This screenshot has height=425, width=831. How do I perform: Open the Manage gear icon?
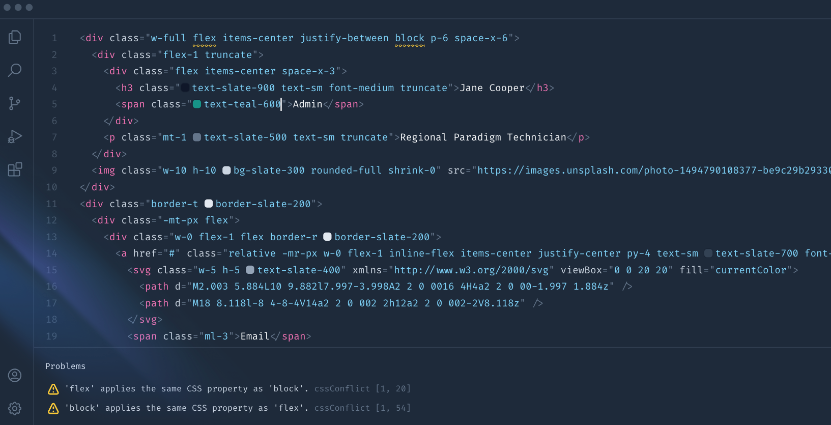[15, 408]
